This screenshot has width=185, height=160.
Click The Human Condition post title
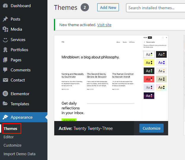(123, 75)
